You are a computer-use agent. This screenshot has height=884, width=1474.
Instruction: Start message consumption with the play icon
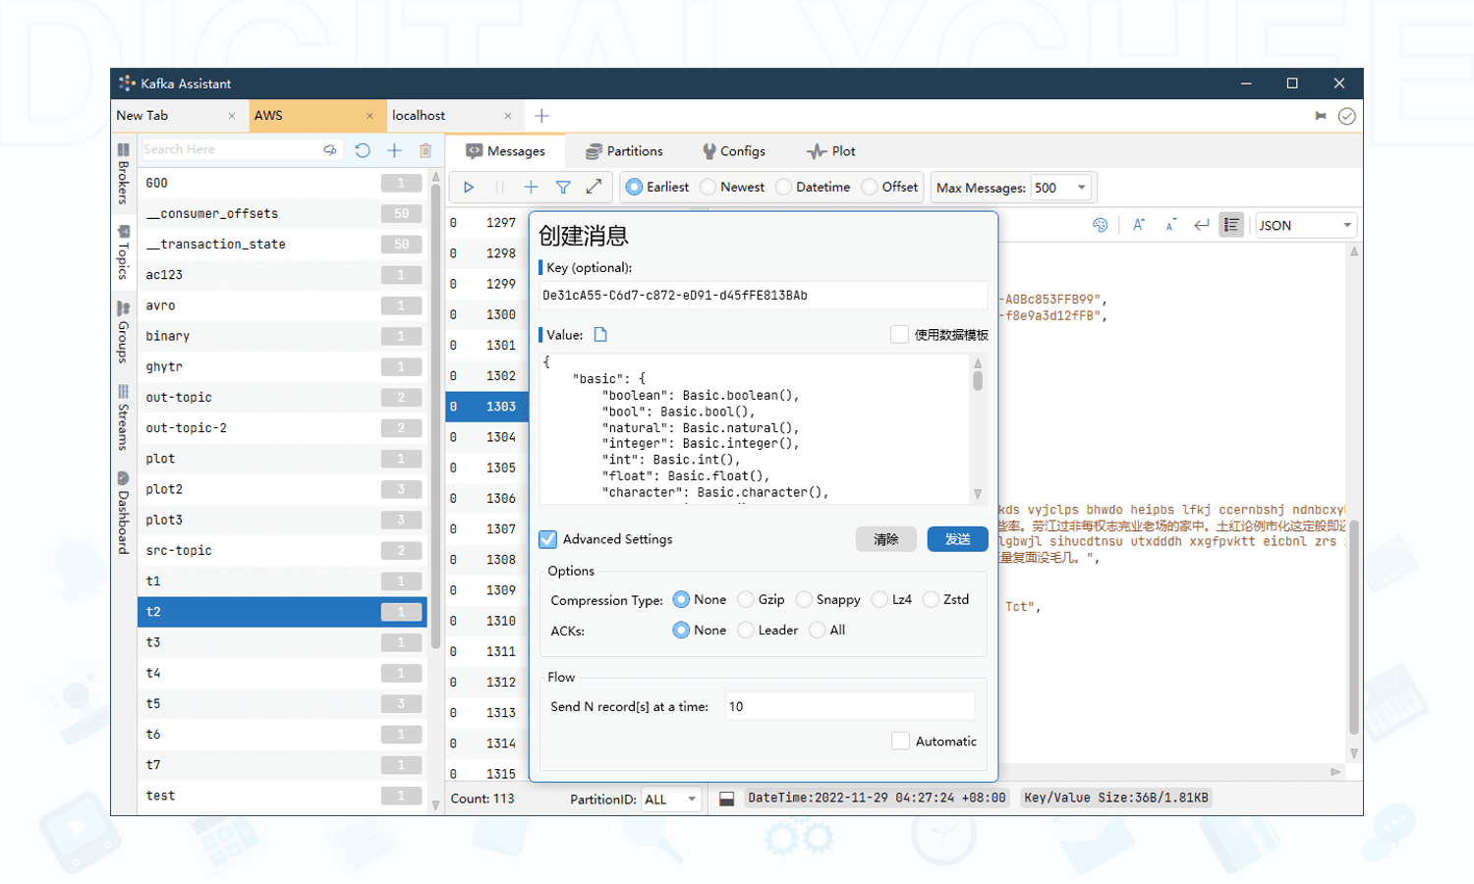pos(469,187)
